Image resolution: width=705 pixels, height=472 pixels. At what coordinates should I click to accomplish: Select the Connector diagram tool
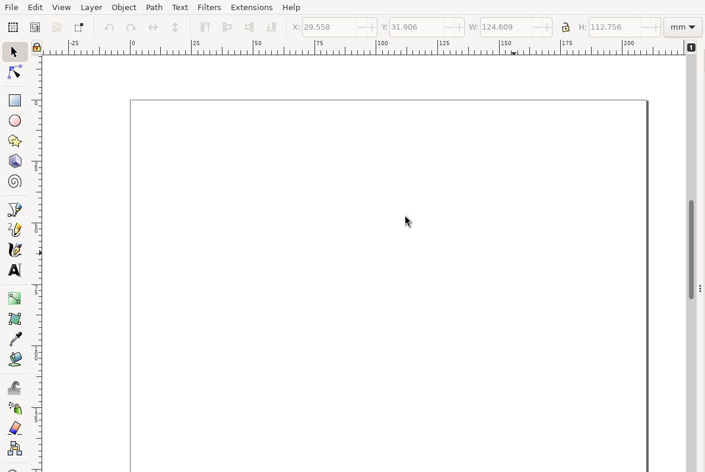(14, 448)
